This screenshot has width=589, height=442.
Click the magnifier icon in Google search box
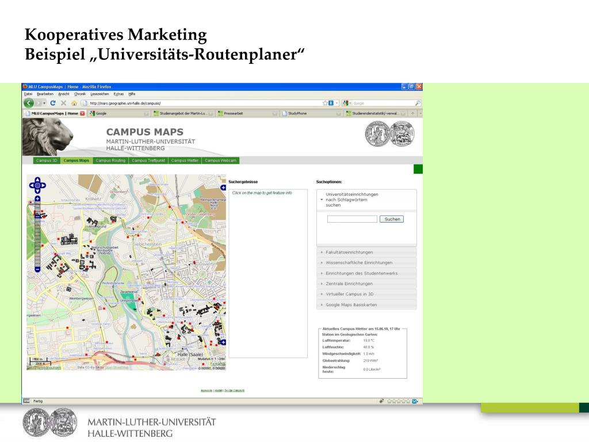pos(418,103)
